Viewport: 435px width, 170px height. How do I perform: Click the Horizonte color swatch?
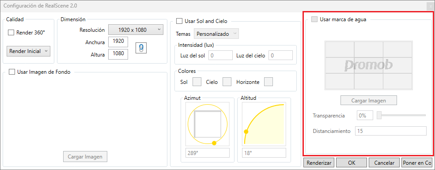269,82
